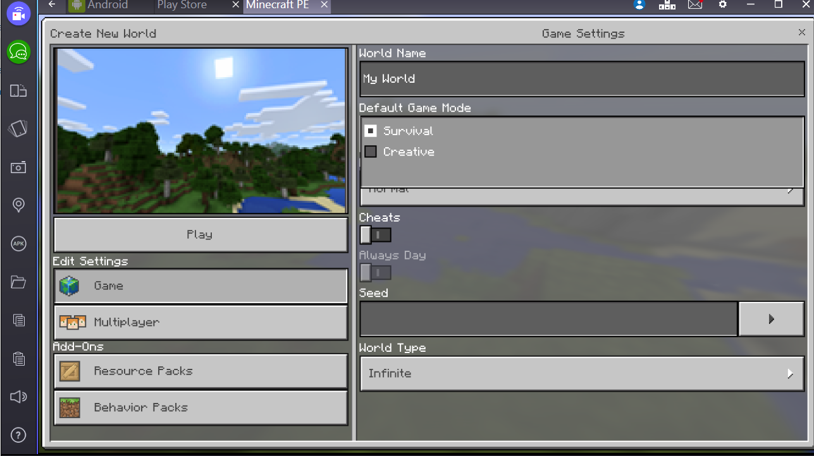
Task: Toggle the Cheats switch
Action: point(376,235)
